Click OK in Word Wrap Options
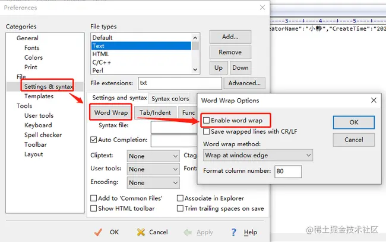 coord(354,122)
